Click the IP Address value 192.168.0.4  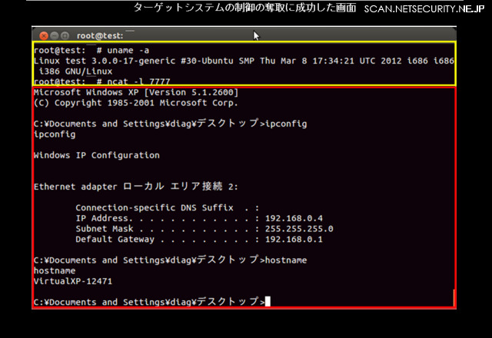(x=294, y=218)
